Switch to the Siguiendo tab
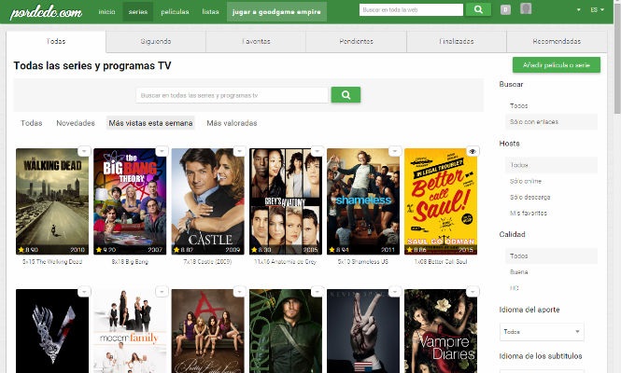621x373 pixels. click(156, 42)
